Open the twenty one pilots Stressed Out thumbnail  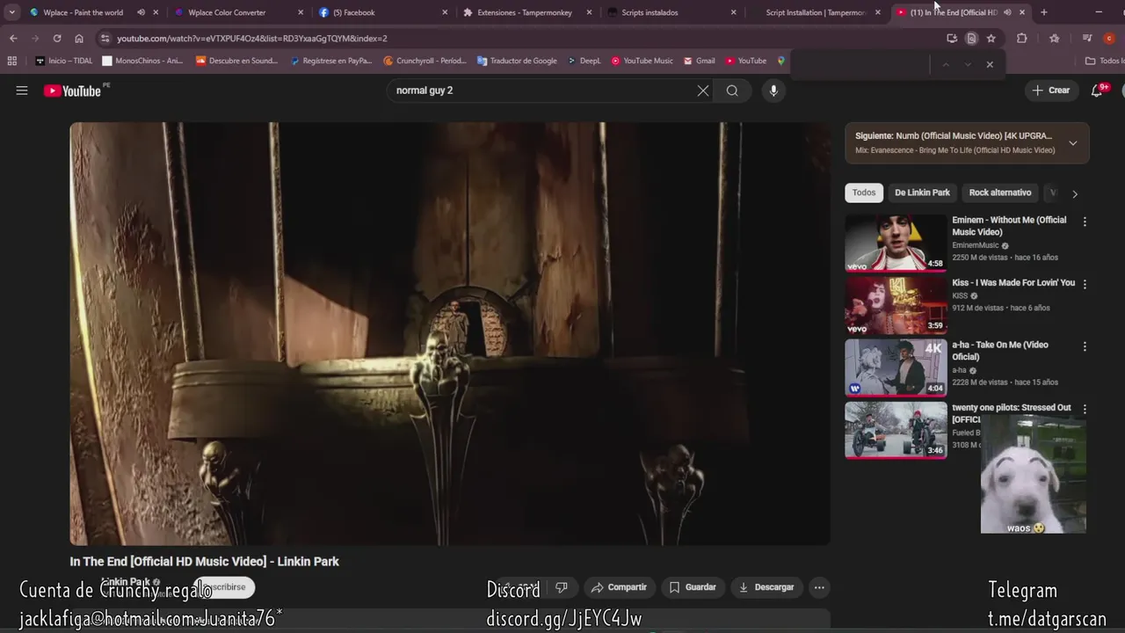(896, 430)
